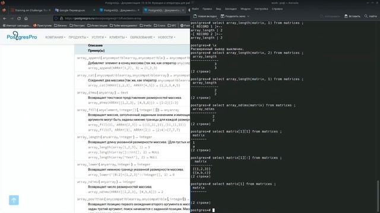The width and height of the screenshot is (380, 213).
Task: Click array_lower function signature text
Action: tap(113, 164)
